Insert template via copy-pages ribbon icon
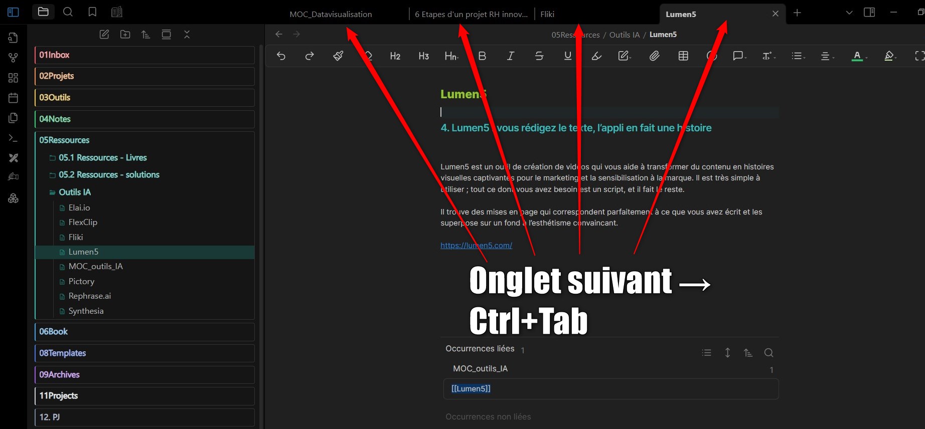The image size is (925, 429). [x=14, y=118]
